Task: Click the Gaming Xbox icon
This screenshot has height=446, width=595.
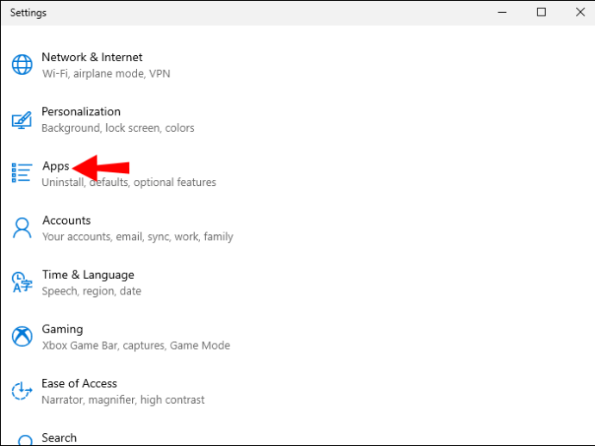Action: coord(22,337)
